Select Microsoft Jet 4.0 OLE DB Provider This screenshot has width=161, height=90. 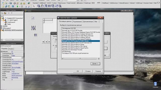tap(72, 30)
